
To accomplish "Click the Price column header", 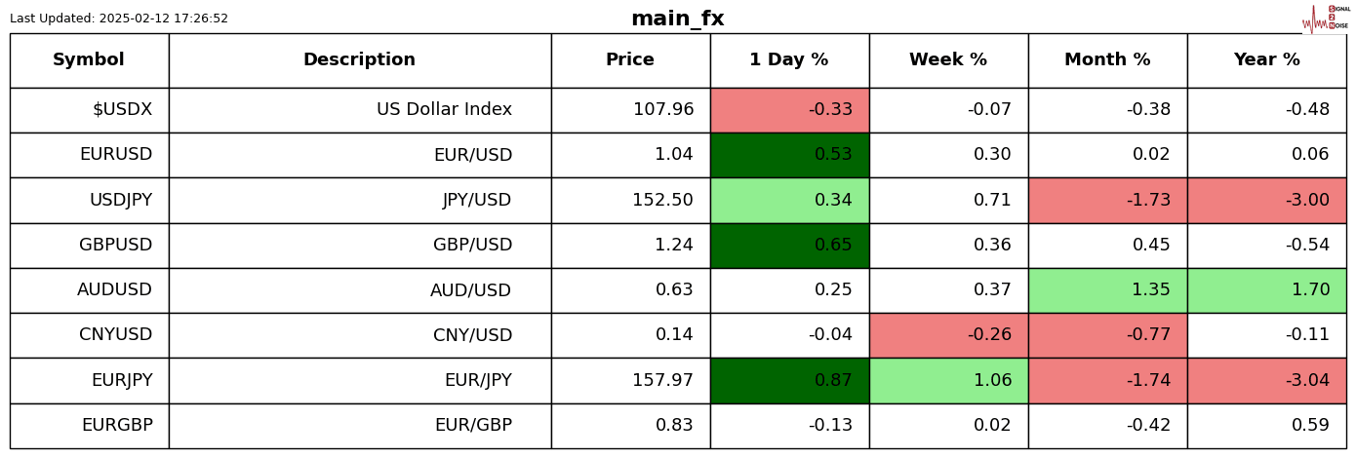I will coord(630,60).
